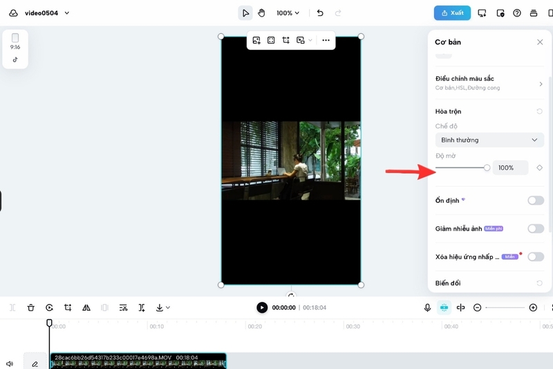Click the AI split scenes icon

tap(142, 308)
